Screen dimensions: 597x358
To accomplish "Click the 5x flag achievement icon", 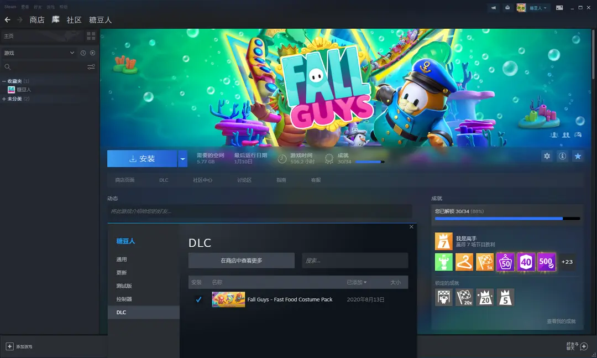I will pyautogui.click(x=485, y=262).
